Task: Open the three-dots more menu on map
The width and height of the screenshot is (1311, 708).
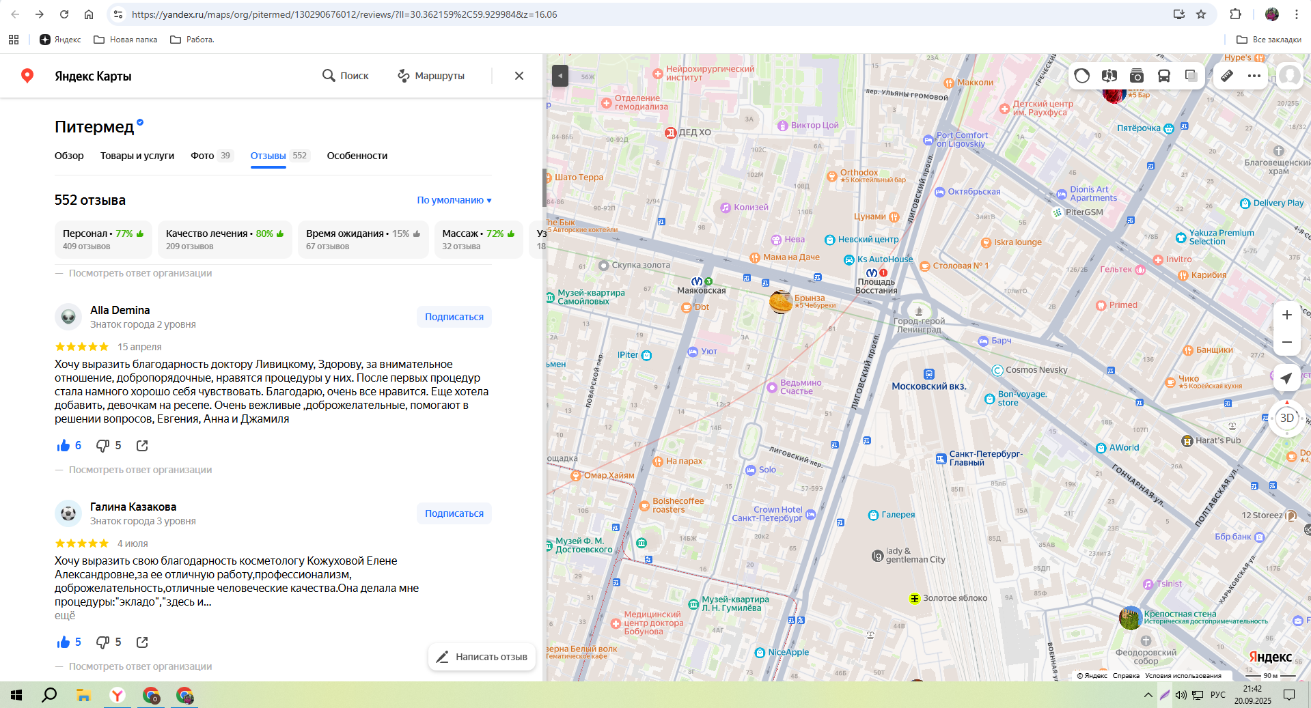Action: coord(1254,76)
